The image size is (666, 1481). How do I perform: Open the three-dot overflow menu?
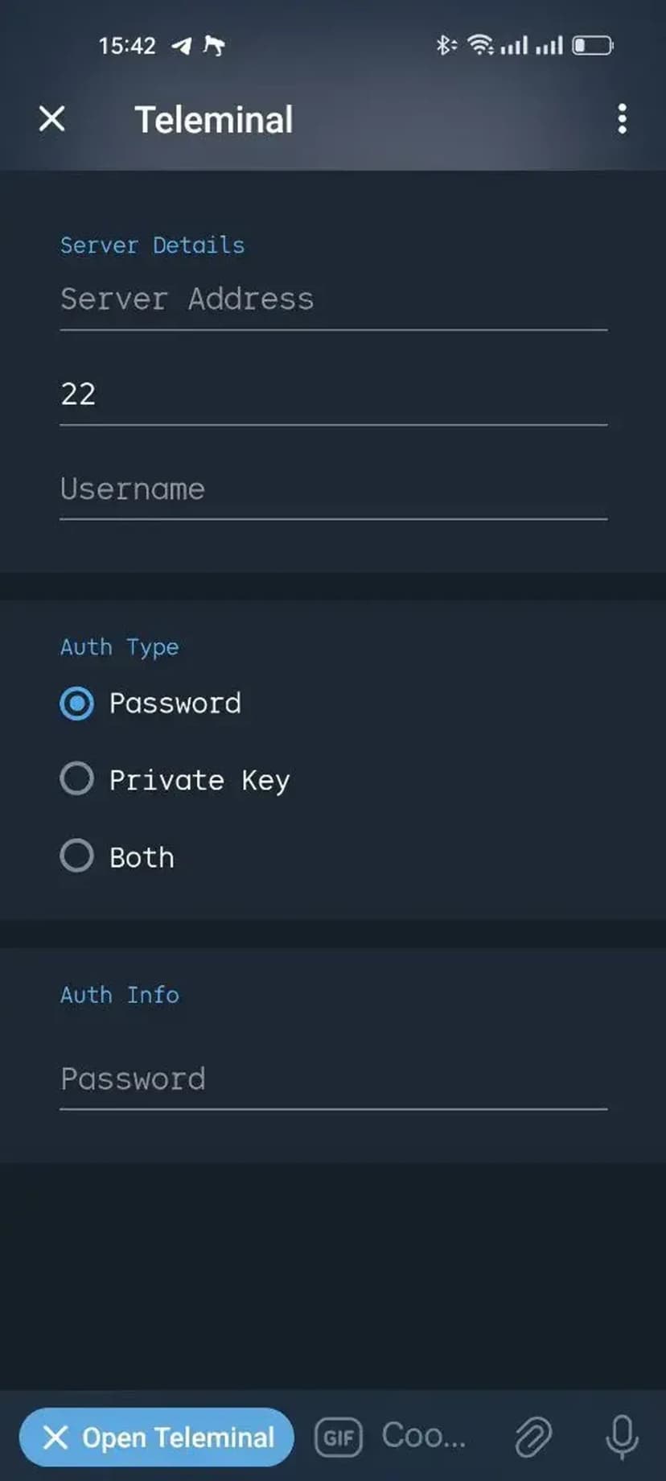pos(622,119)
